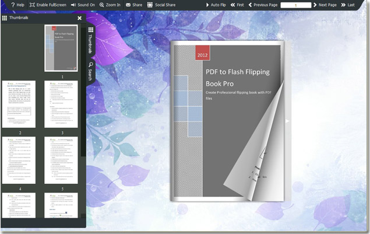Select the thumbnail below page 4
370x234 pixels.
[x=19, y=205]
